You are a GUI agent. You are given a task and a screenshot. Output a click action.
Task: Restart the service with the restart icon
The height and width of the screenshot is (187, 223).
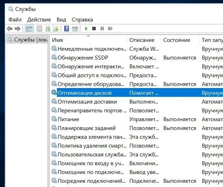[x=110, y=29]
